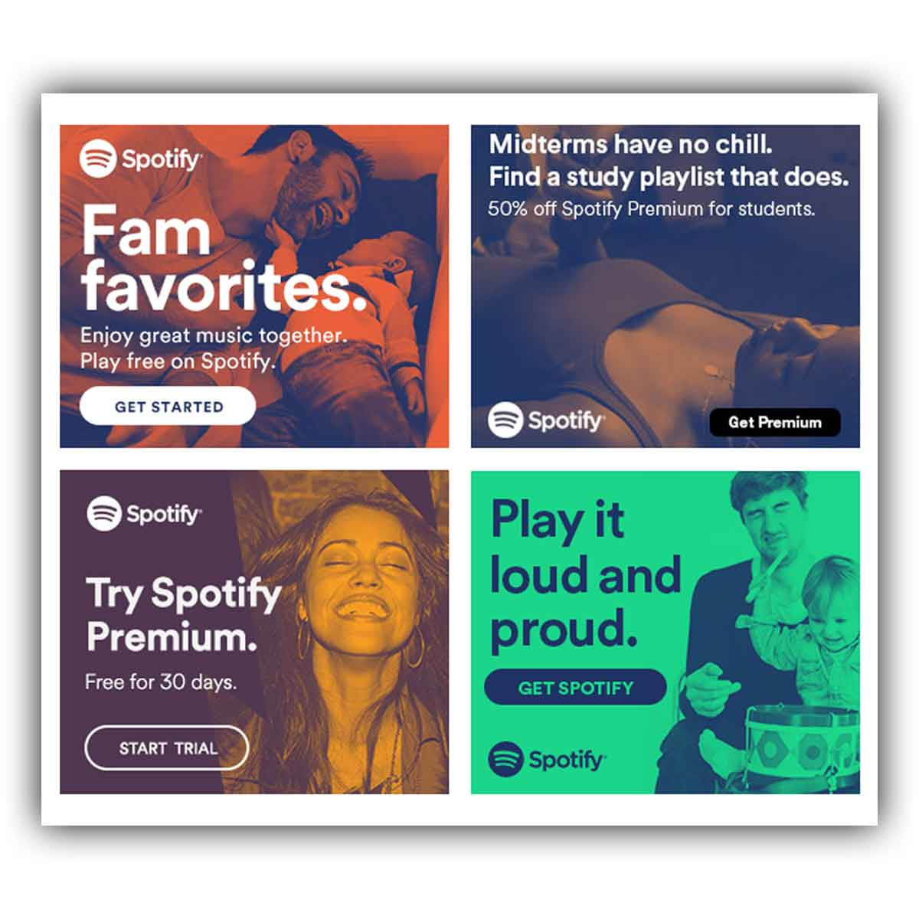The height and width of the screenshot is (919, 919).
Task: Click 'Enjoy great music together.' text
Action: coord(214,335)
